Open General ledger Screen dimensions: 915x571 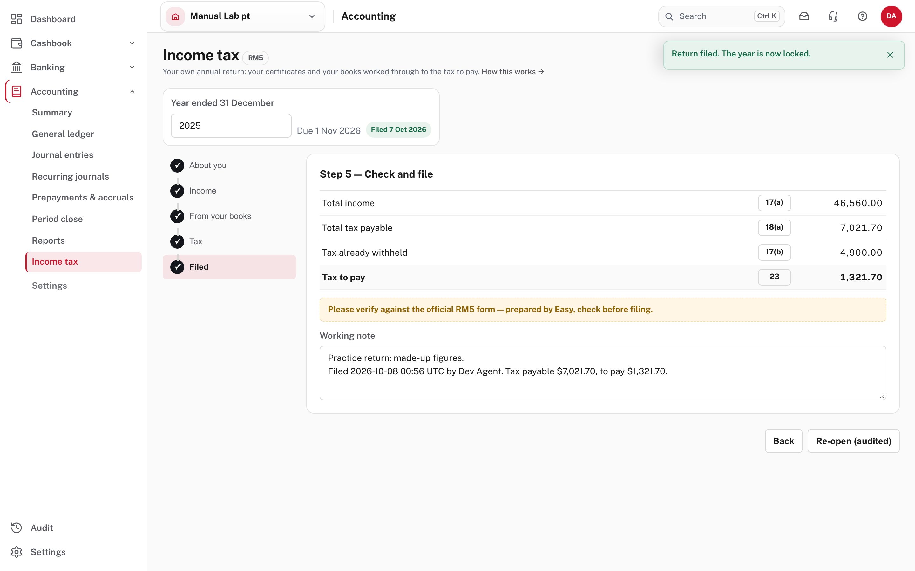pos(63,134)
